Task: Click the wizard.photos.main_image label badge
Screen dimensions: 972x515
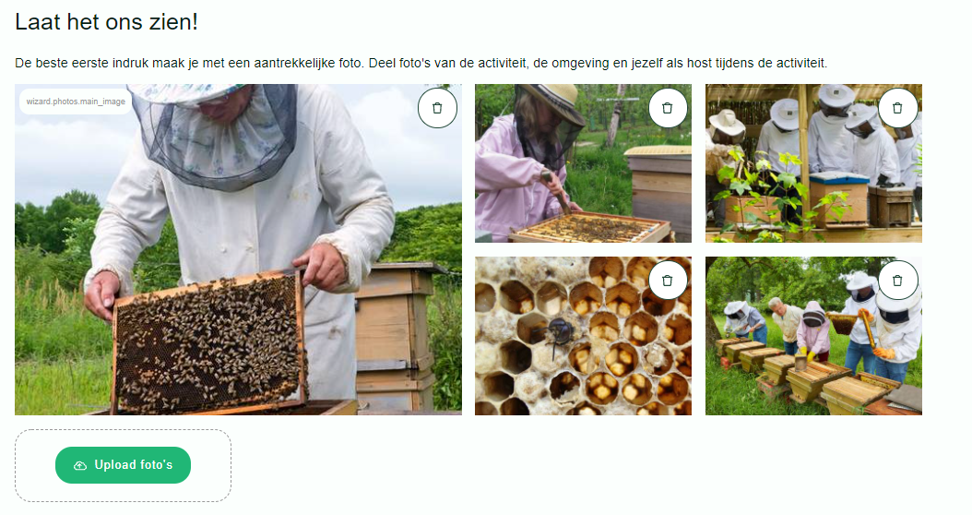Action: click(76, 102)
